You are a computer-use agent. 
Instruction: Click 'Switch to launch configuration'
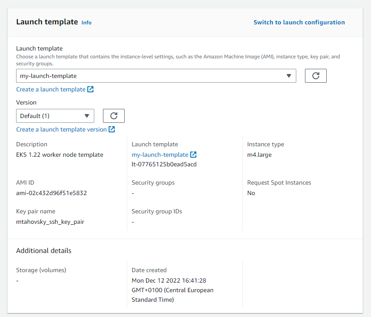coord(299,22)
